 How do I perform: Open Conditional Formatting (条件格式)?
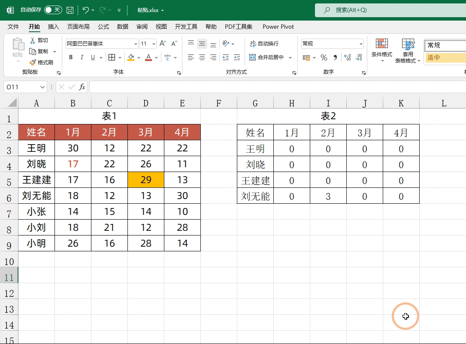click(x=382, y=50)
